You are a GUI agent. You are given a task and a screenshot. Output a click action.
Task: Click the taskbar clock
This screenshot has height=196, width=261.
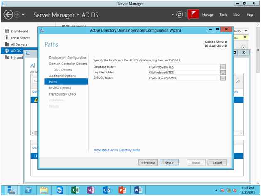pos(248,190)
